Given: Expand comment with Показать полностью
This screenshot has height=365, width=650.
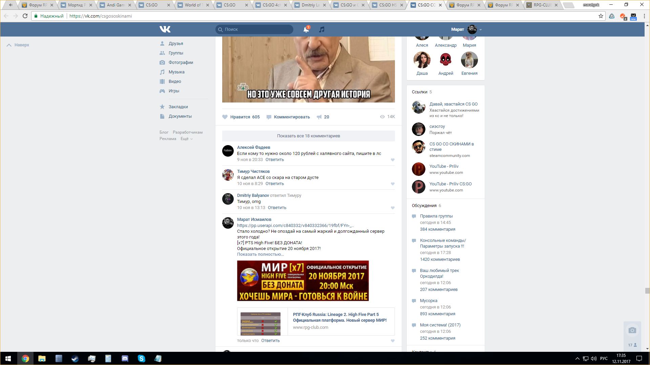Looking at the screenshot, I should 260,254.
